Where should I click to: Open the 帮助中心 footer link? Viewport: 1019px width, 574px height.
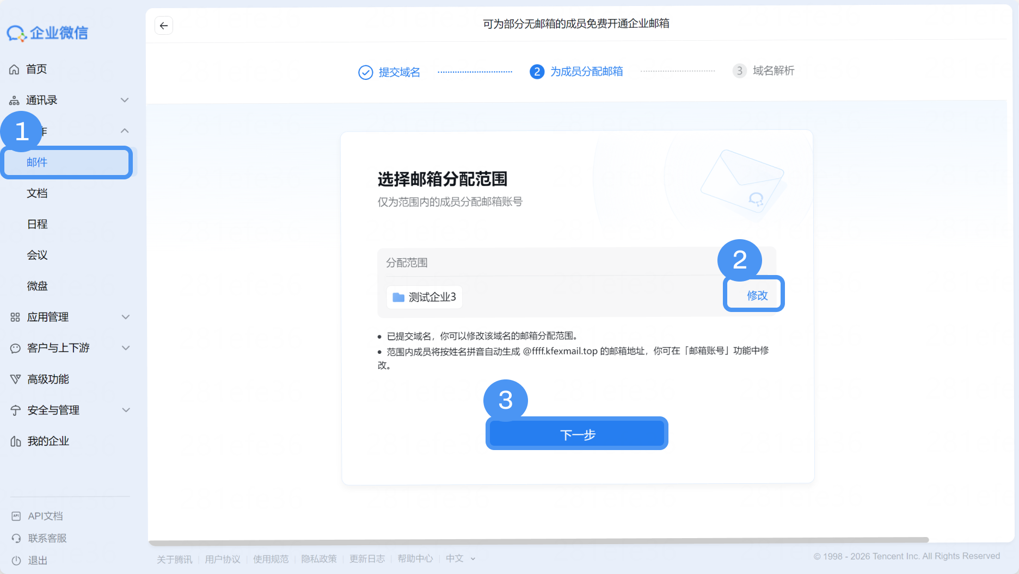tap(415, 559)
